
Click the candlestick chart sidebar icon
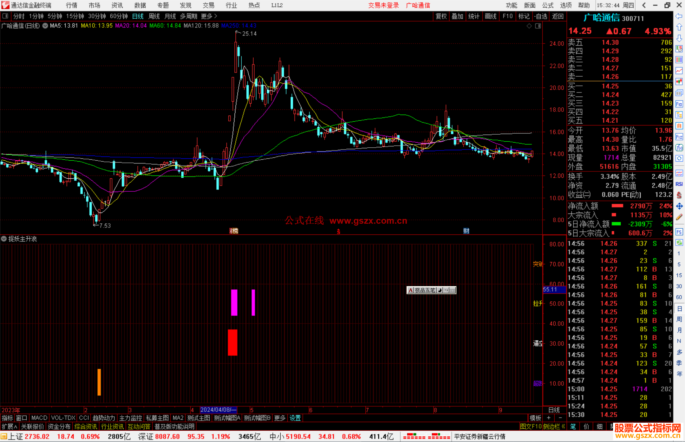[679, 82]
